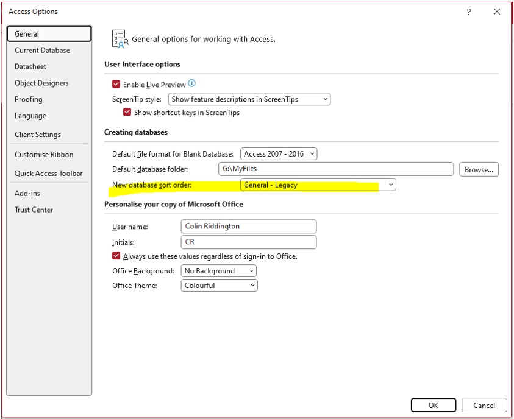Click the info icon beside Enable Live Preview
514x419 pixels.
click(192, 83)
